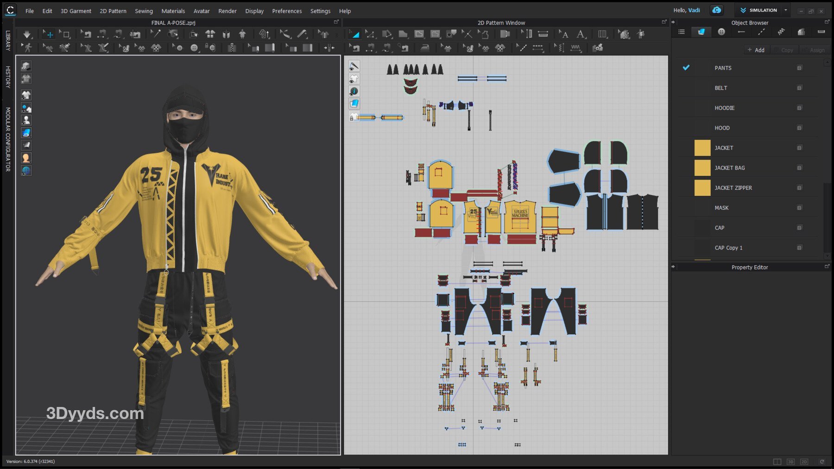Click the yellow JACKET BAG color swatch
This screenshot has width=834, height=469.
pos(702,168)
